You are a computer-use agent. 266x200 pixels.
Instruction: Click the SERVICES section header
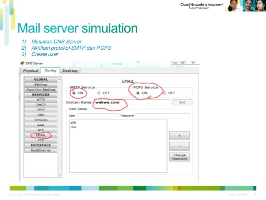(41, 94)
